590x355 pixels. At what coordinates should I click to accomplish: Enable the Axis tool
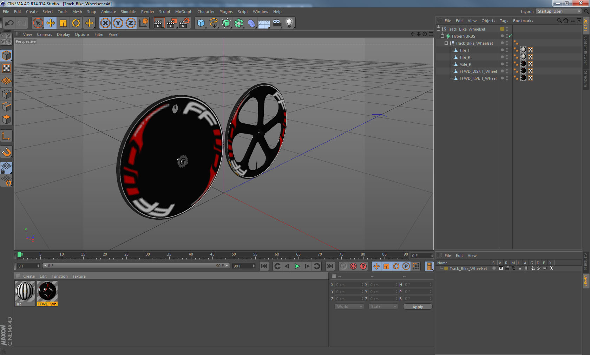click(x=7, y=136)
